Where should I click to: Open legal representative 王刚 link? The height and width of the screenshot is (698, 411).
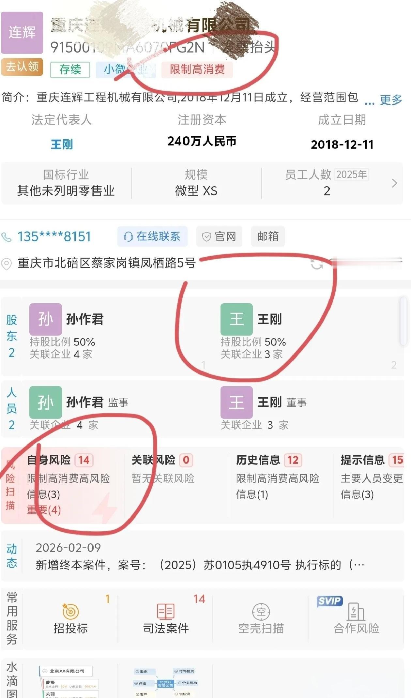point(62,144)
